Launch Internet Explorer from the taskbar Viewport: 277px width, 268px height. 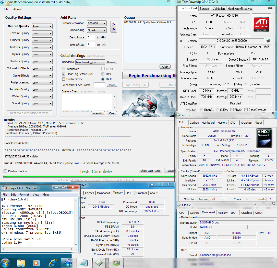[53, 263]
